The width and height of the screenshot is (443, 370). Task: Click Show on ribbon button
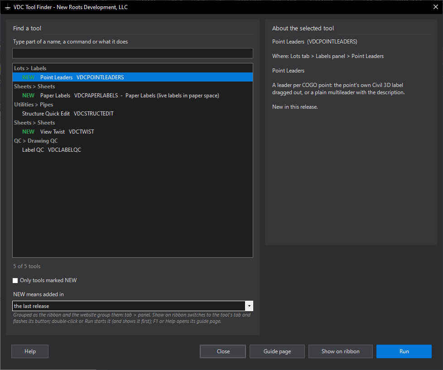(341, 351)
